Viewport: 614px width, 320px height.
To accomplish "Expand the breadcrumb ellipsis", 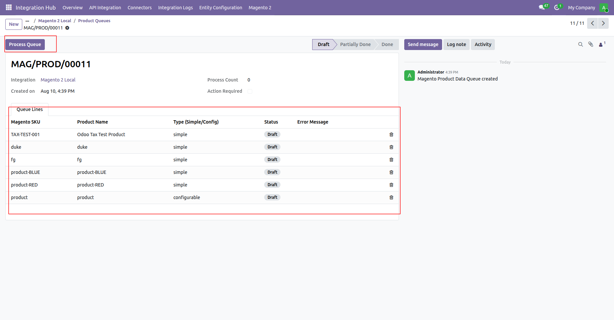I will (x=27, y=21).
